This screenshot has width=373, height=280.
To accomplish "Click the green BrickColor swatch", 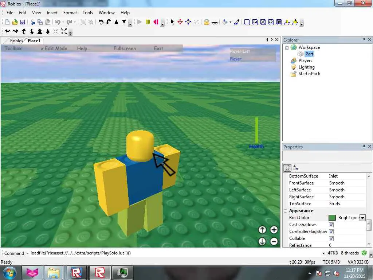I will [332, 218].
